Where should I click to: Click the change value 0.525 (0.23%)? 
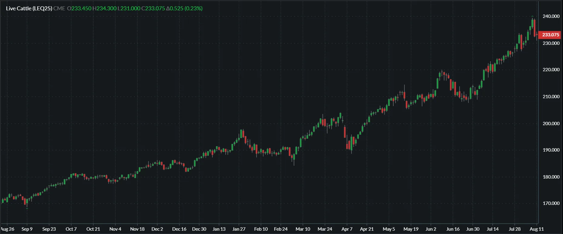point(184,8)
